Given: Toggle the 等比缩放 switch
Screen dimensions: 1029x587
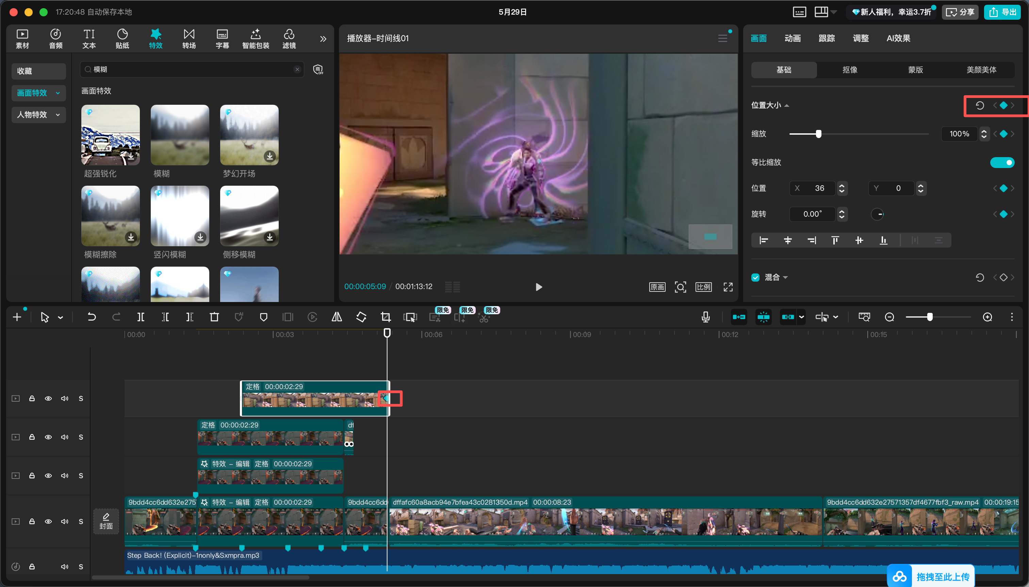Looking at the screenshot, I should tap(1002, 163).
